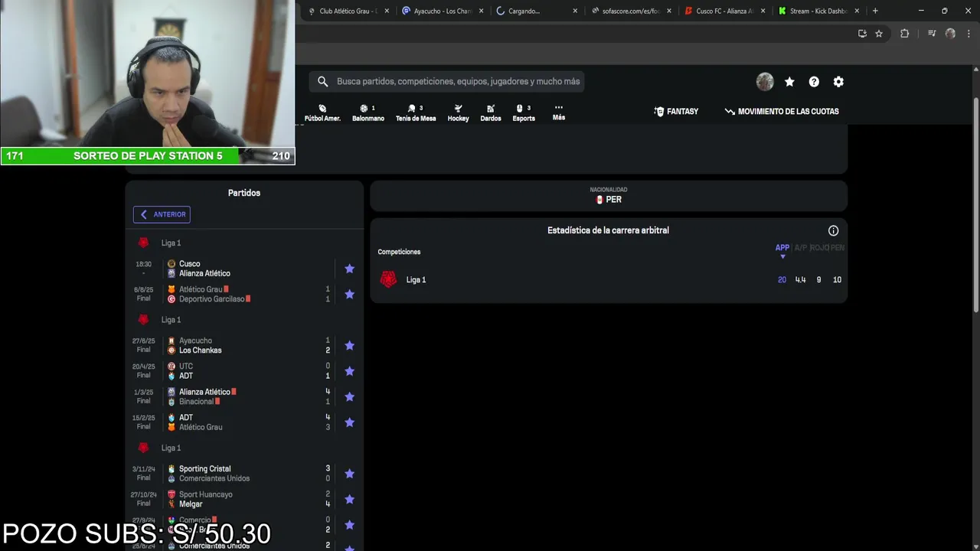Open the Chrome profile avatar
Viewport: 980px width, 551px height.
pos(950,34)
